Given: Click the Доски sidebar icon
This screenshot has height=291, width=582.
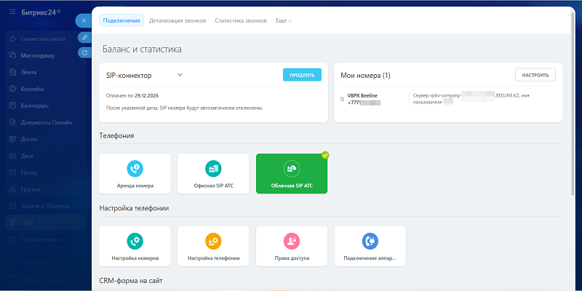Looking at the screenshot, I should (x=12, y=139).
